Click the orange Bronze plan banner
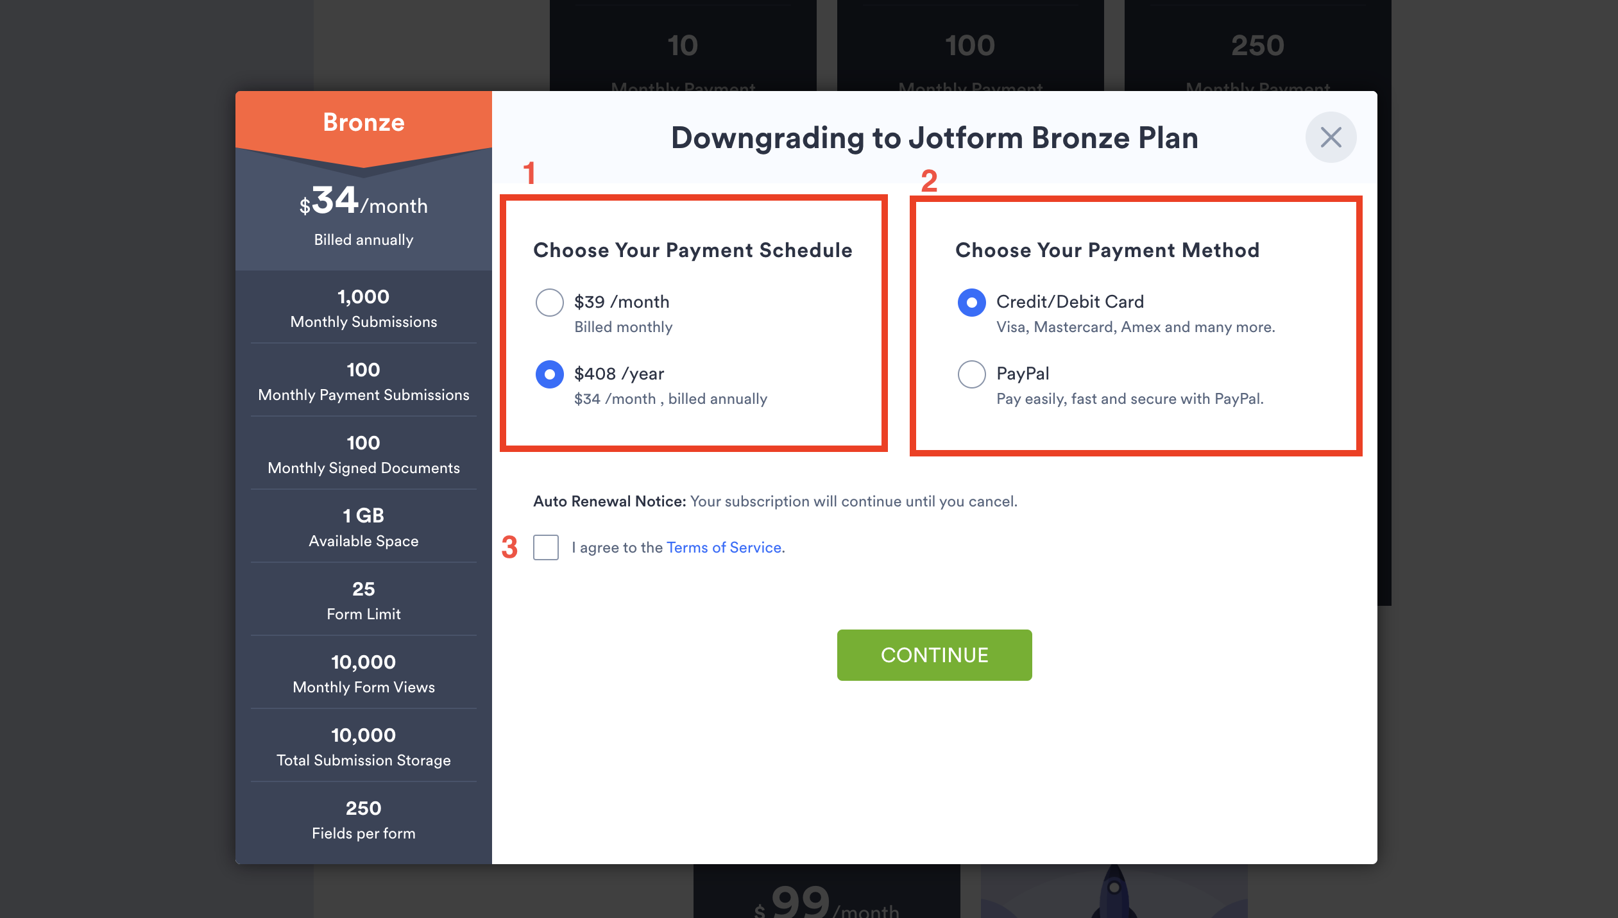This screenshot has width=1618, height=918. tap(364, 122)
